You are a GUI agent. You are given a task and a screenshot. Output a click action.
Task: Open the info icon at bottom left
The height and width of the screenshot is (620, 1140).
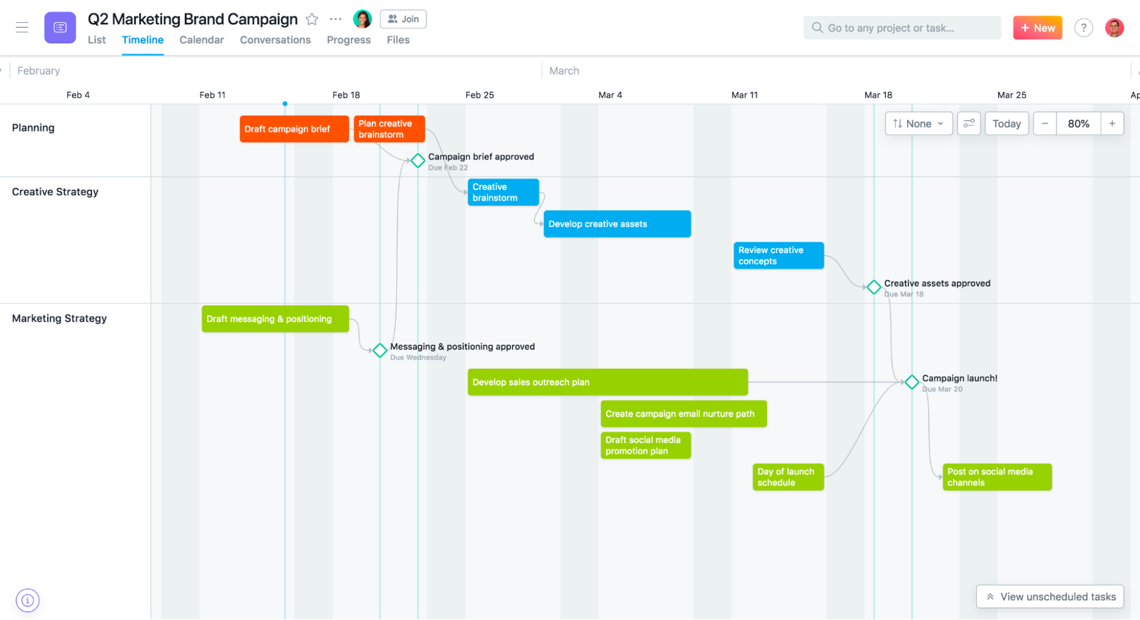point(27,600)
